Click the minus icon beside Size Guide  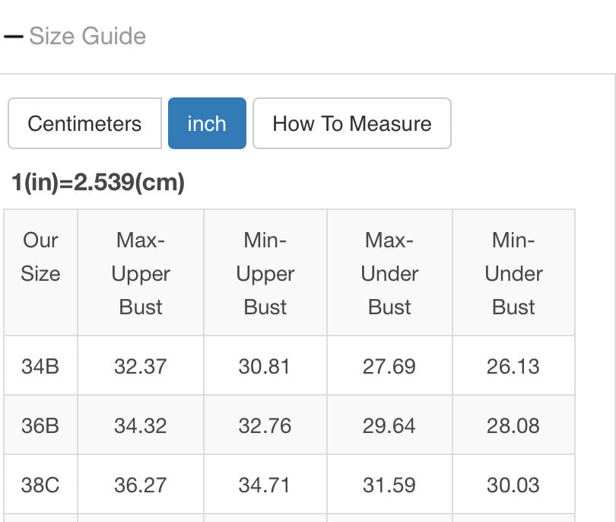tap(14, 36)
